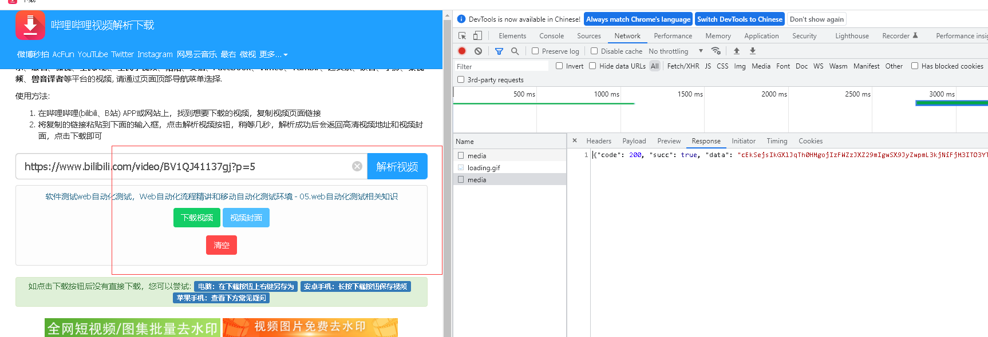Enable Disable cache checkbox
988x337 pixels.
[594, 51]
